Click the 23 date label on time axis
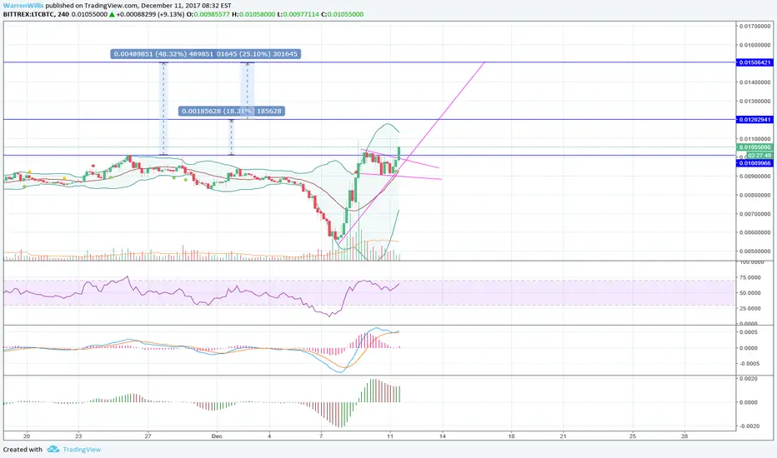The image size is (777, 458). click(x=78, y=436)
